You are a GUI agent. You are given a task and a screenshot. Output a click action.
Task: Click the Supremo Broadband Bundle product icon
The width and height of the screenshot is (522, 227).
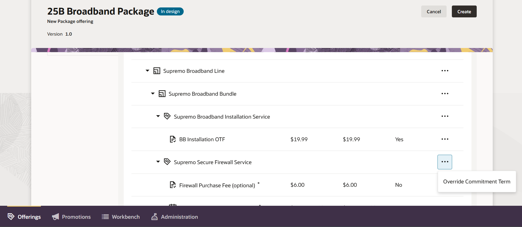click(162, 94)
